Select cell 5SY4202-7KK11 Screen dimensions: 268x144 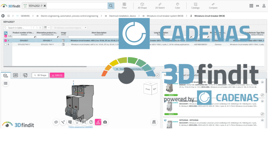(47, 44)
